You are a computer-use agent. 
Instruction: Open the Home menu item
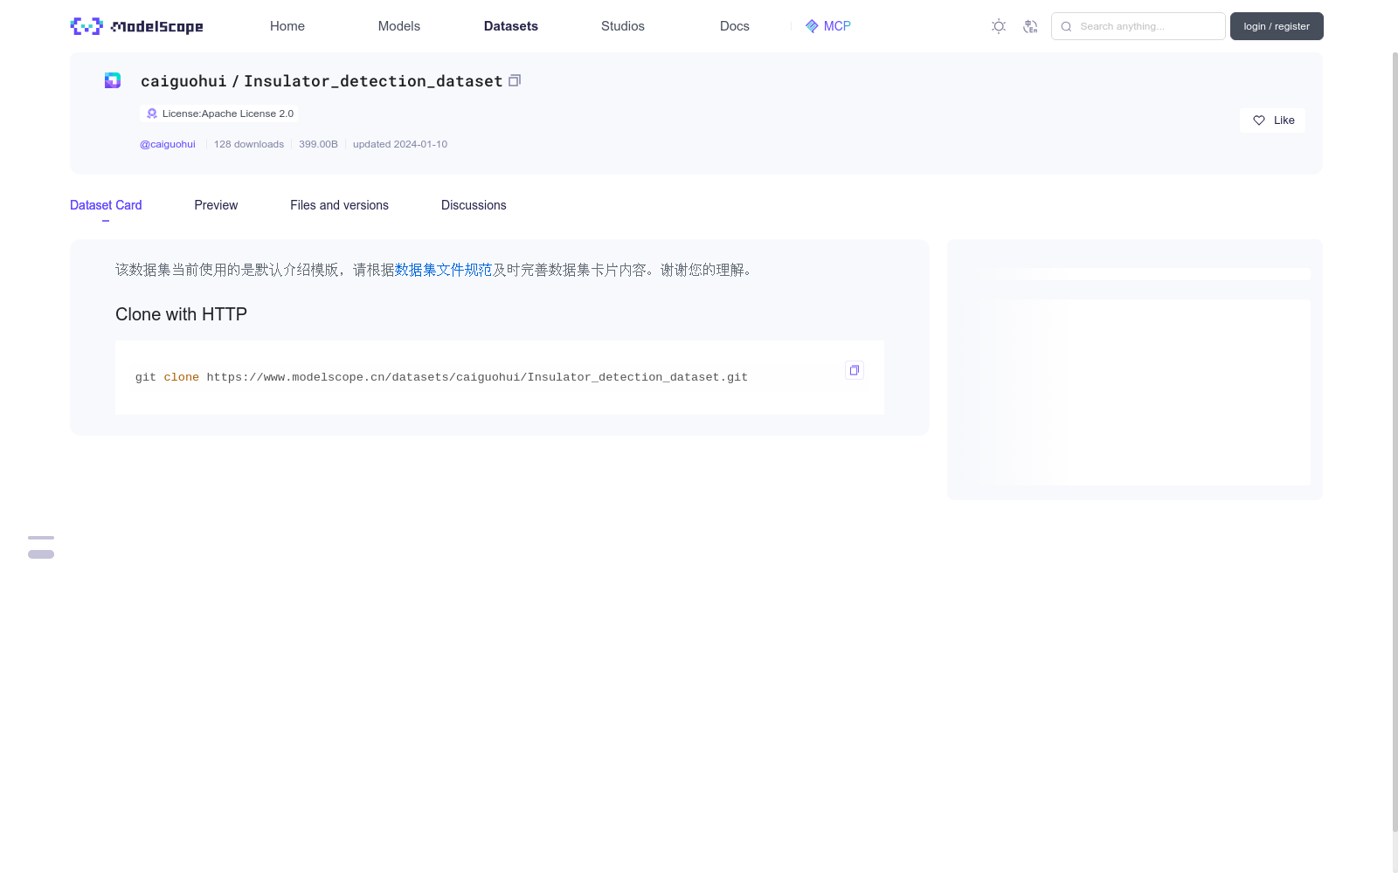[x=287, y=26]
